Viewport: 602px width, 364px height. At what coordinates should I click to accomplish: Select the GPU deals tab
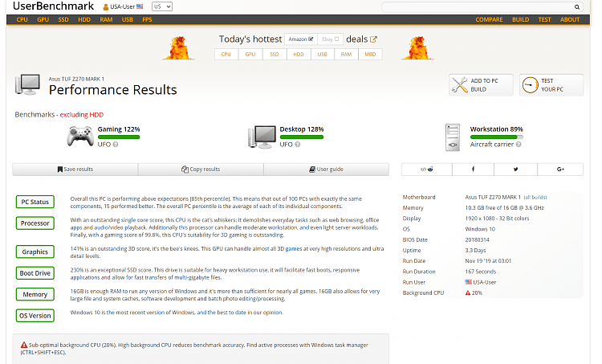click(x=250, y=55)
